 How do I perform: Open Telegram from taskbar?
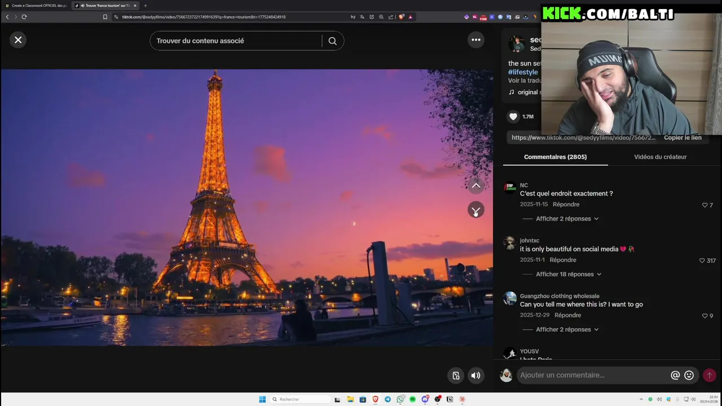(388, 399)
